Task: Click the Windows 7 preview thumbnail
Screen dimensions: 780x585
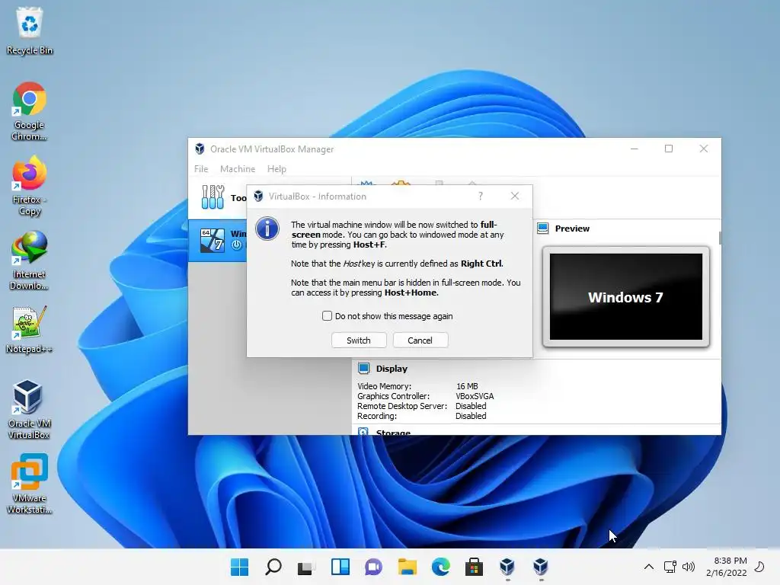Action: (626, 296)
